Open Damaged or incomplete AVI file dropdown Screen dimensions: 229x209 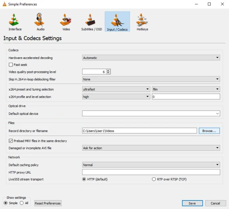[151, 148]
